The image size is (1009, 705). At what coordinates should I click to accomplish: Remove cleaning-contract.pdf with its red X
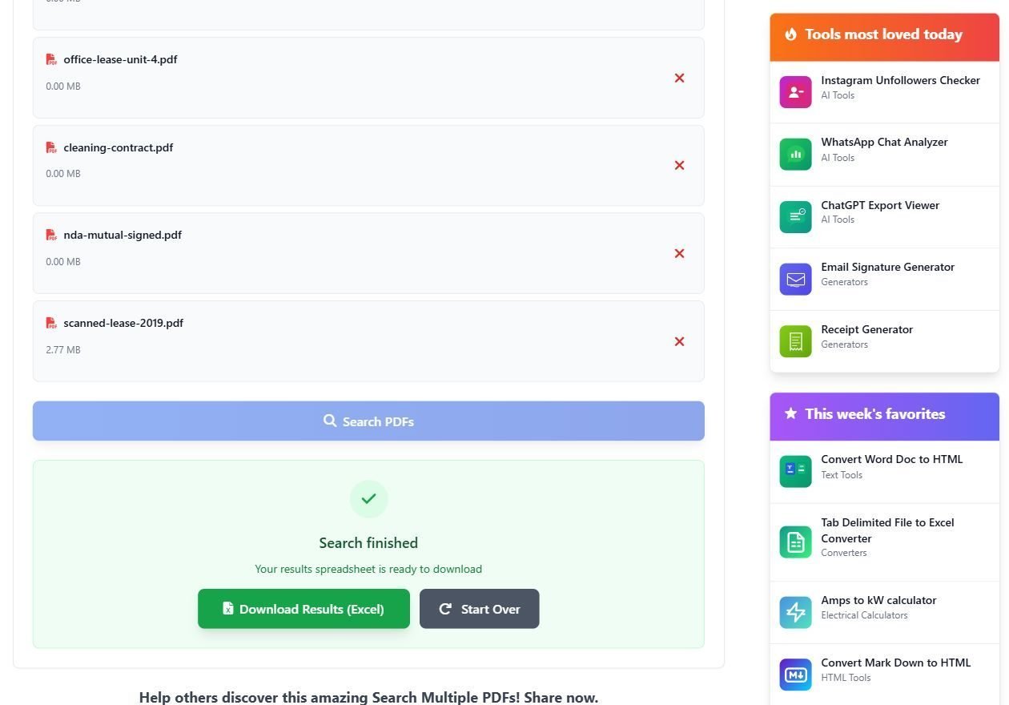(x=679, y=165)
